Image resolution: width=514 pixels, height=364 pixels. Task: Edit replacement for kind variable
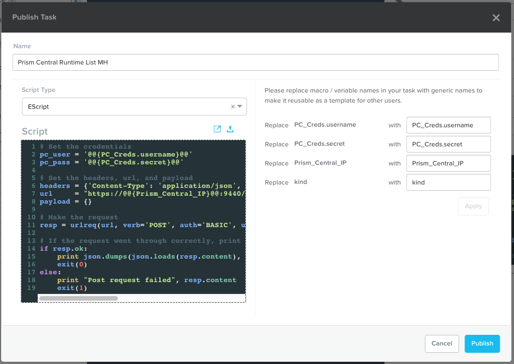(x=448, y=182)
